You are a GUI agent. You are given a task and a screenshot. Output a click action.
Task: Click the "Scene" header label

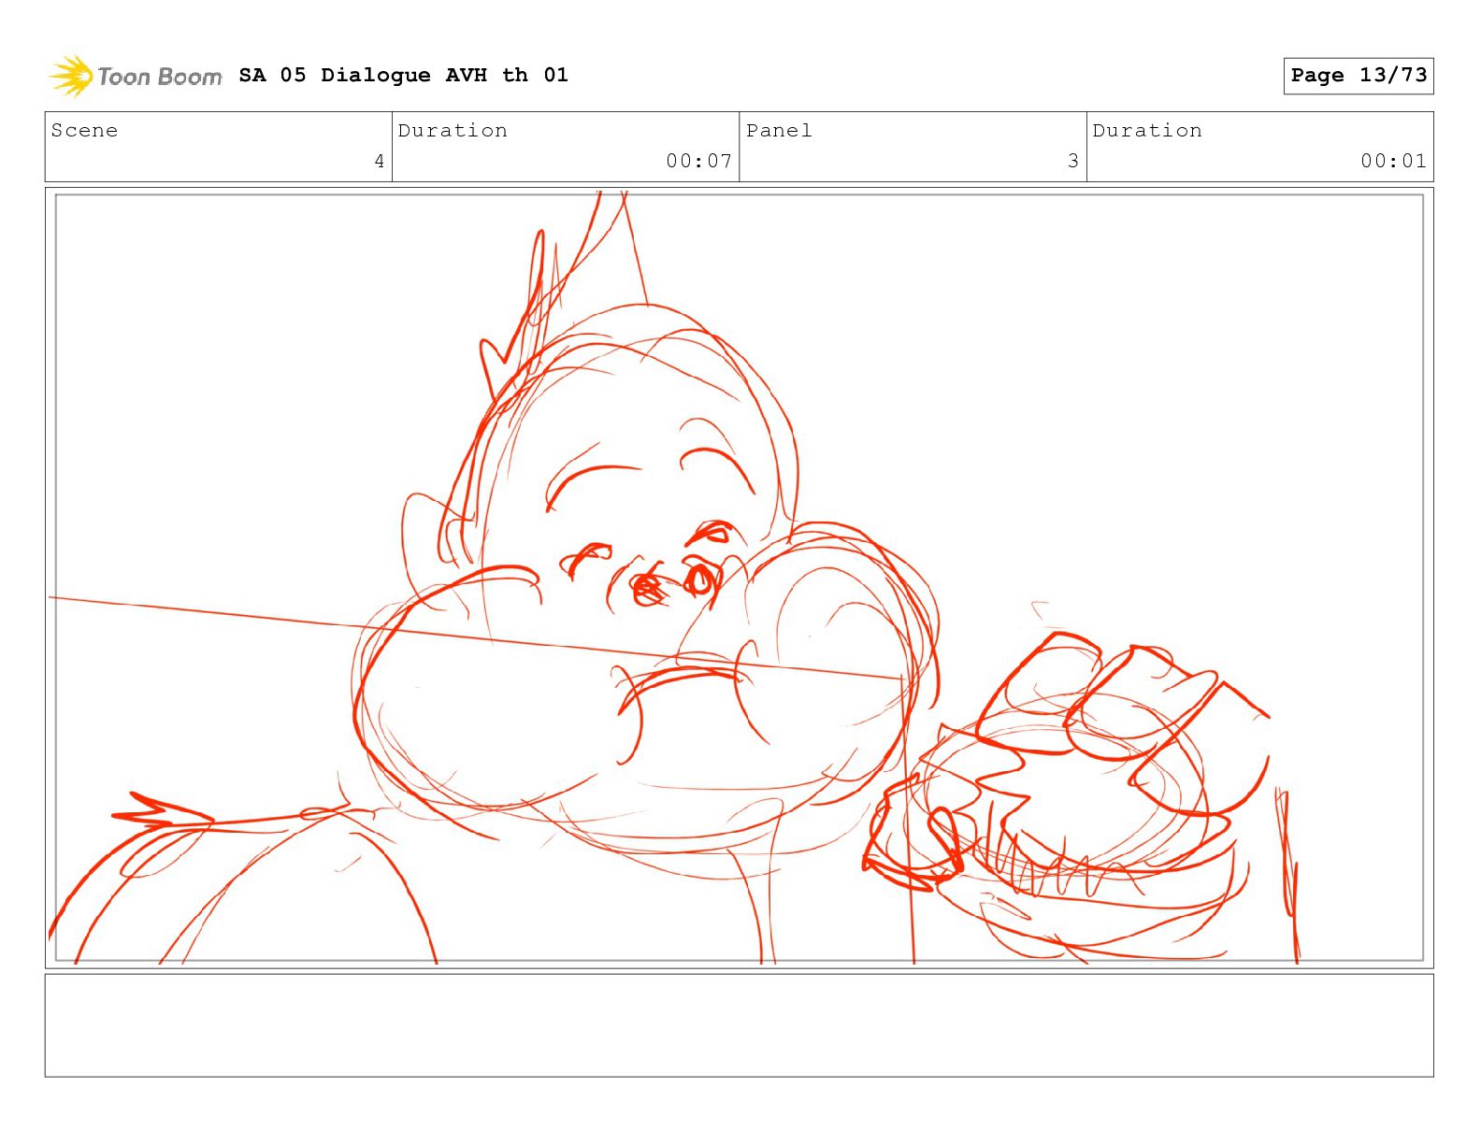(x=84, y=131)
